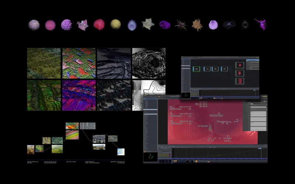Click the 3D preview thumbnail in the lower editor

coord(150,156)
